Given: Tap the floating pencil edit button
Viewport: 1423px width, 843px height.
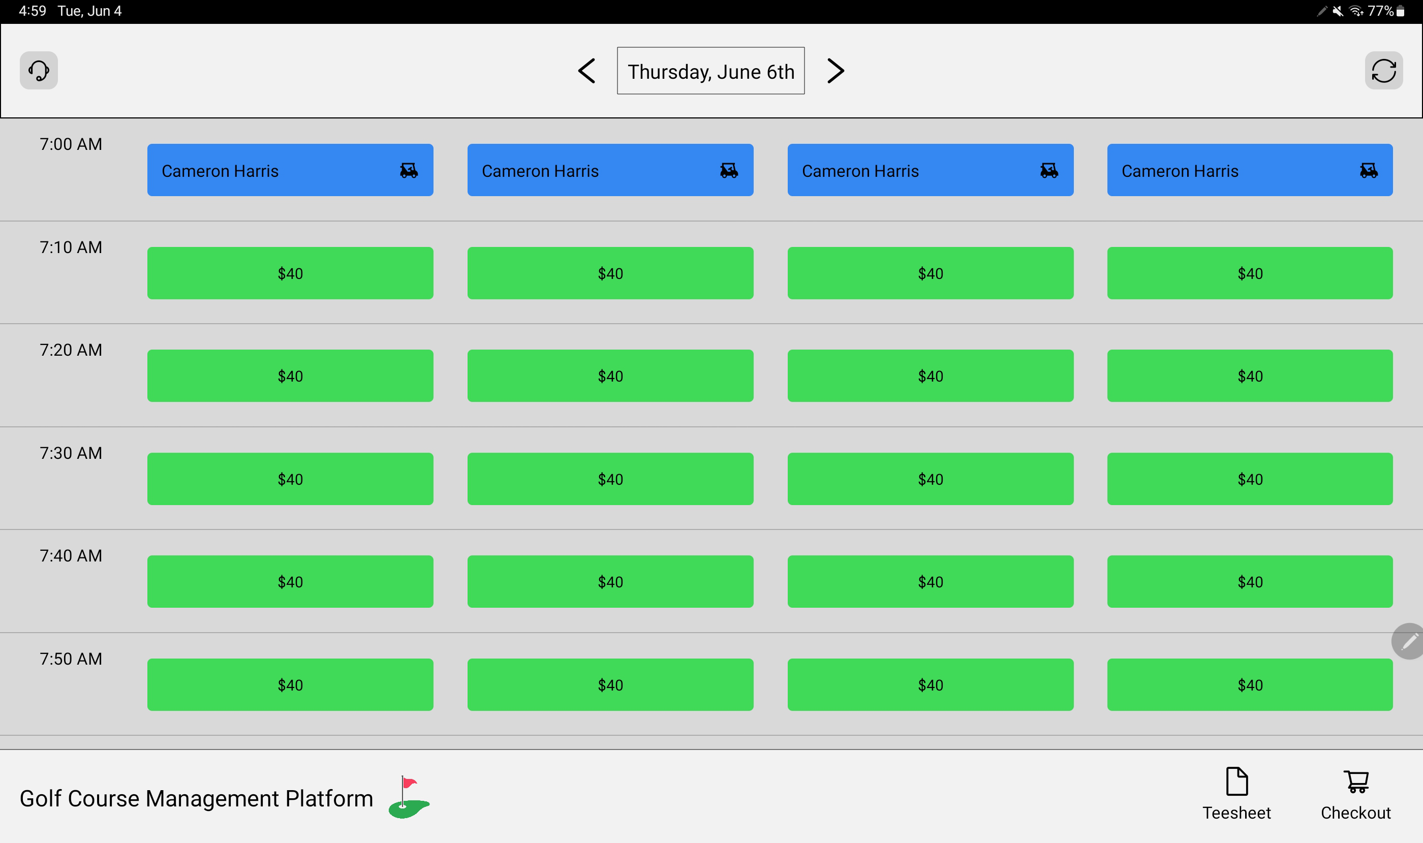Looking at the screenshot, I should tap(1409, 641).
